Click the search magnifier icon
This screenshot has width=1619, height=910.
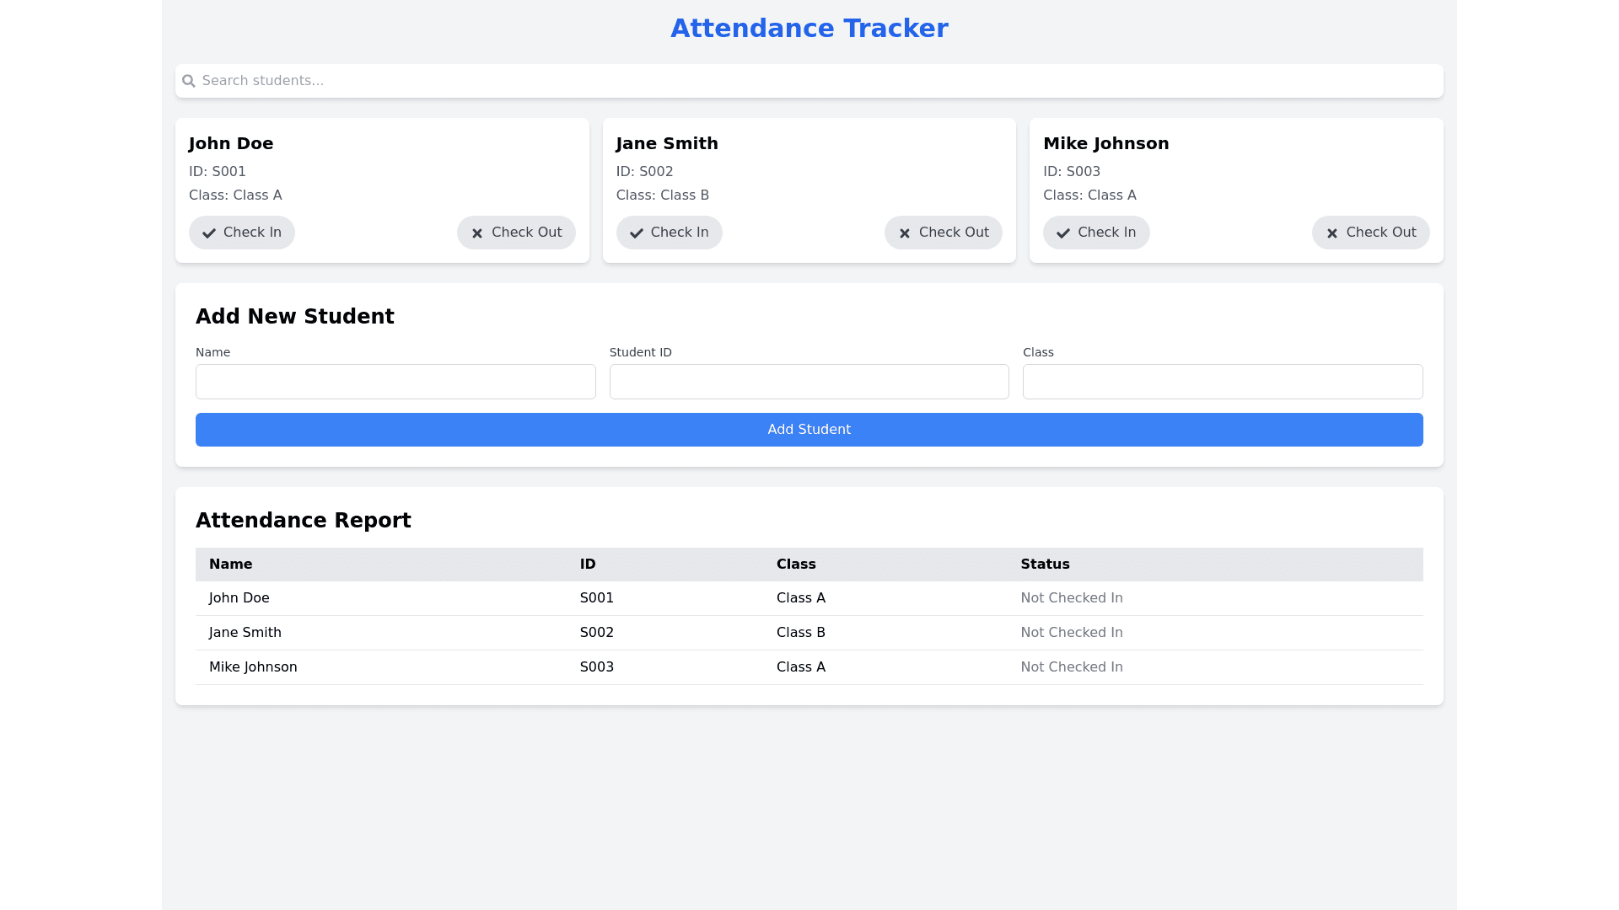[189, 81]
